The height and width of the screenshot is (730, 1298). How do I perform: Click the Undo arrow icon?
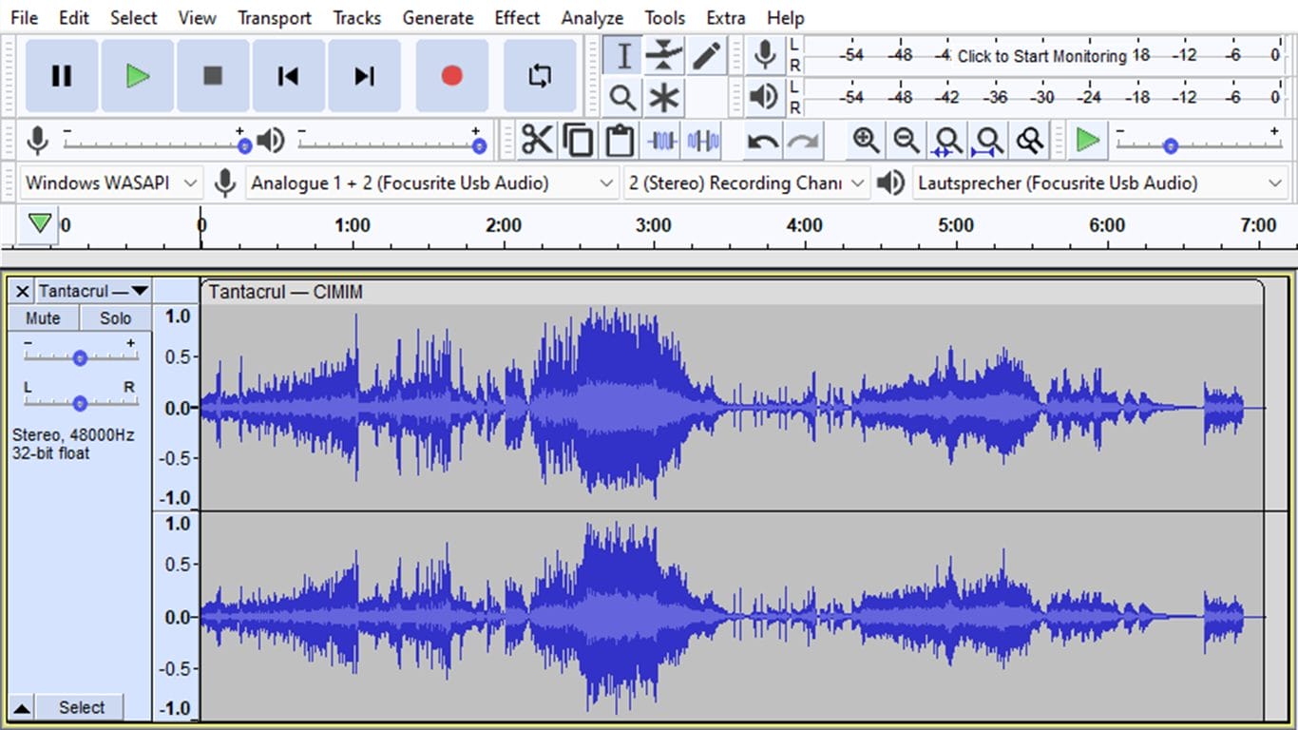point(762,141)
